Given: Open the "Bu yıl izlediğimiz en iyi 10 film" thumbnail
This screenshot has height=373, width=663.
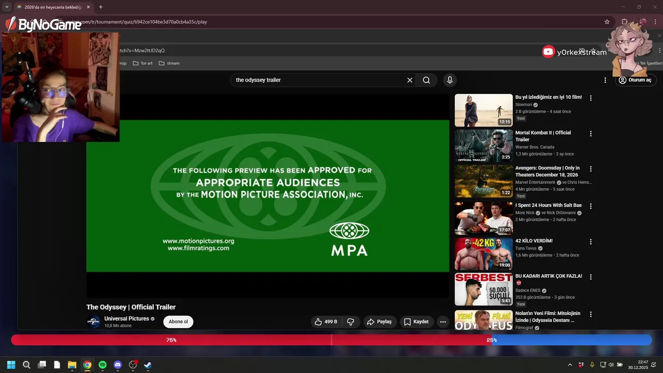Looking at the screenshot, I should coord(484,110).
